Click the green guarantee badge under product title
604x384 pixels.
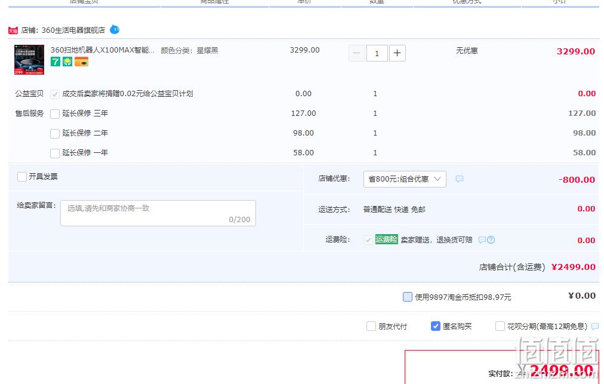point(67,62)
